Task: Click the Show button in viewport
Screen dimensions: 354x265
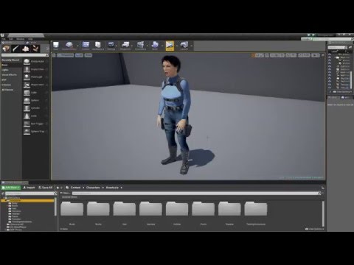Action: tap(88, 55)
